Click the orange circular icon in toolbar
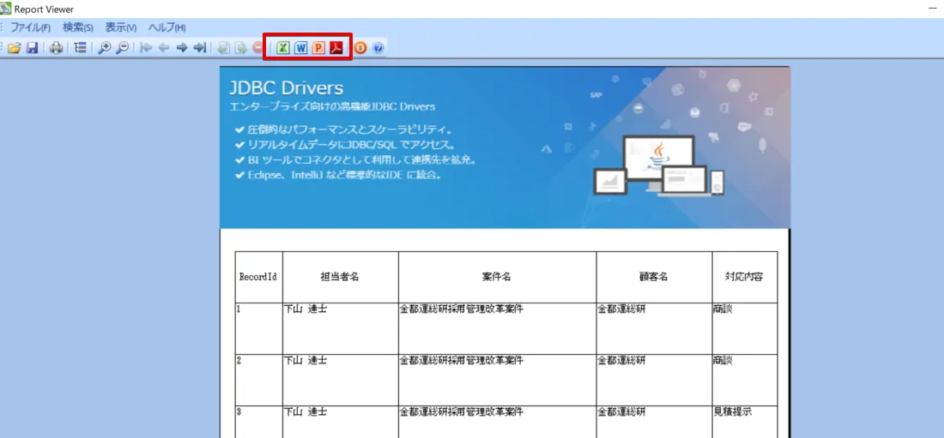 pos(360,48)
